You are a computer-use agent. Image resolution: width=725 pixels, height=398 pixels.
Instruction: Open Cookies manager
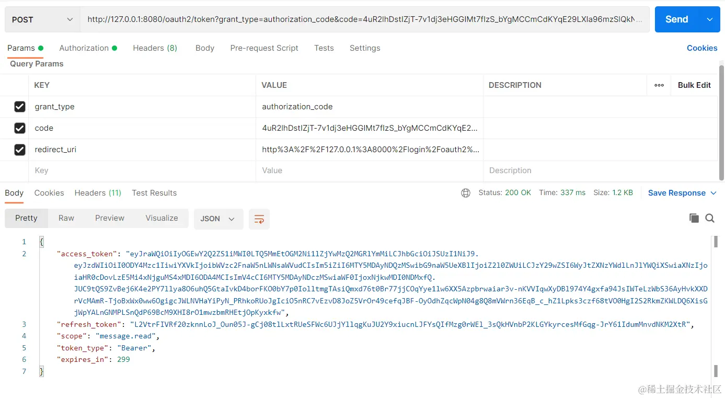(702, 48)
